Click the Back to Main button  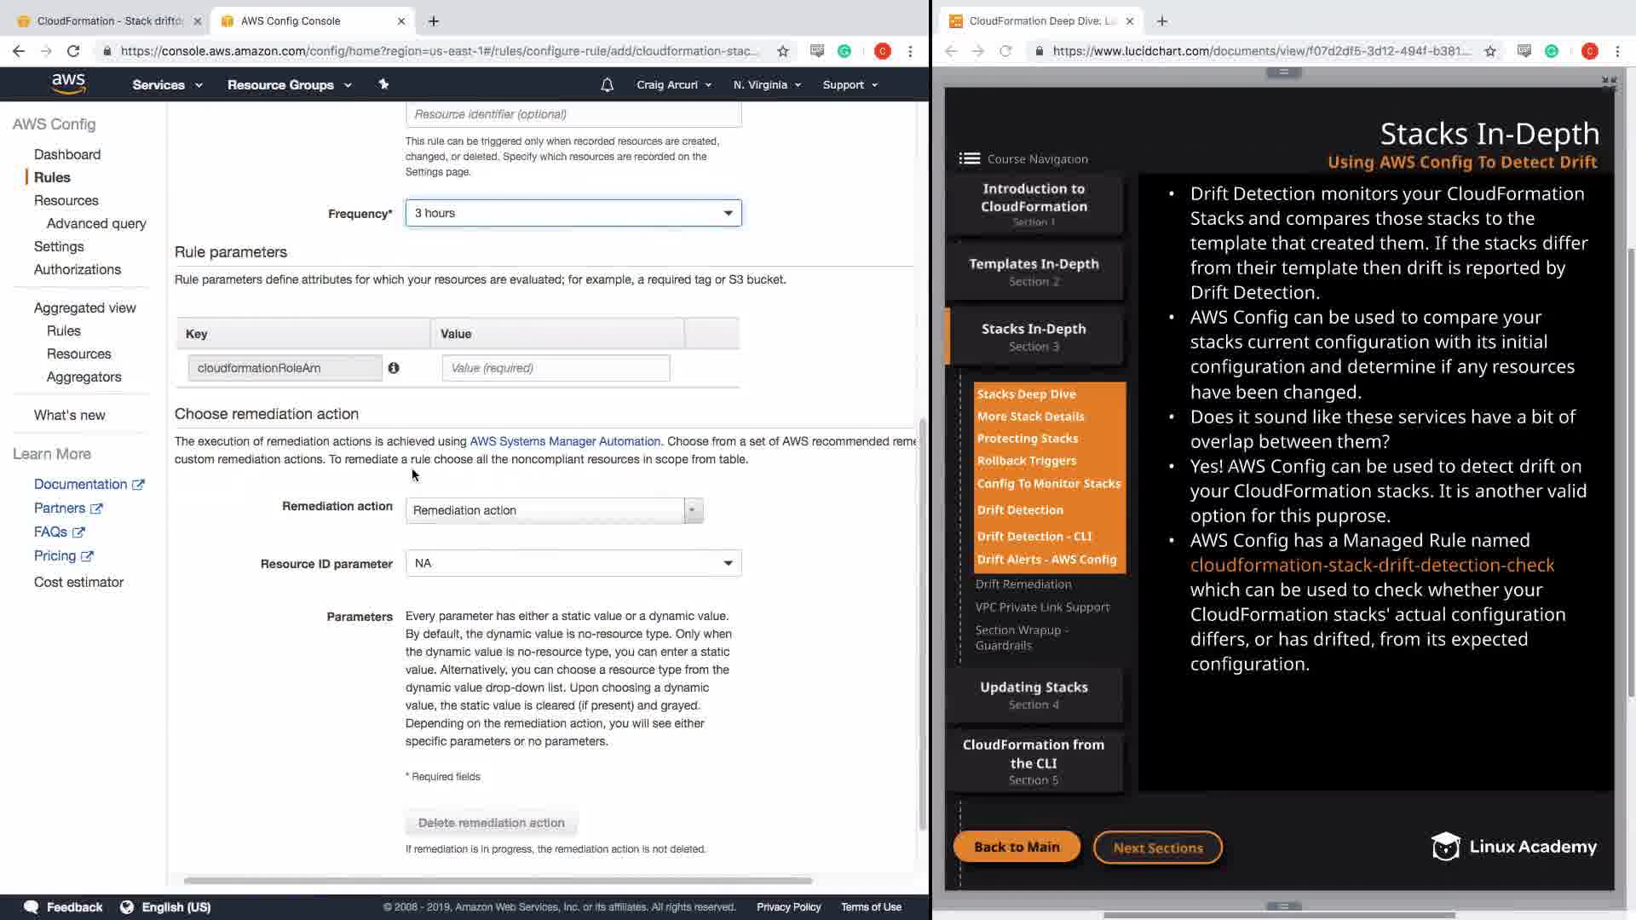[x=1017, y=847]
